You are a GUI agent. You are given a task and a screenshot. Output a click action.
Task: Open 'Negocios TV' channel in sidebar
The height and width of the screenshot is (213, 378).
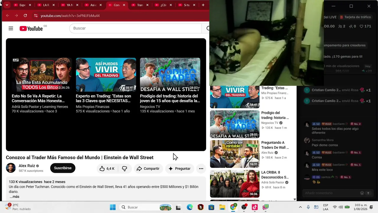click(270, 123)
